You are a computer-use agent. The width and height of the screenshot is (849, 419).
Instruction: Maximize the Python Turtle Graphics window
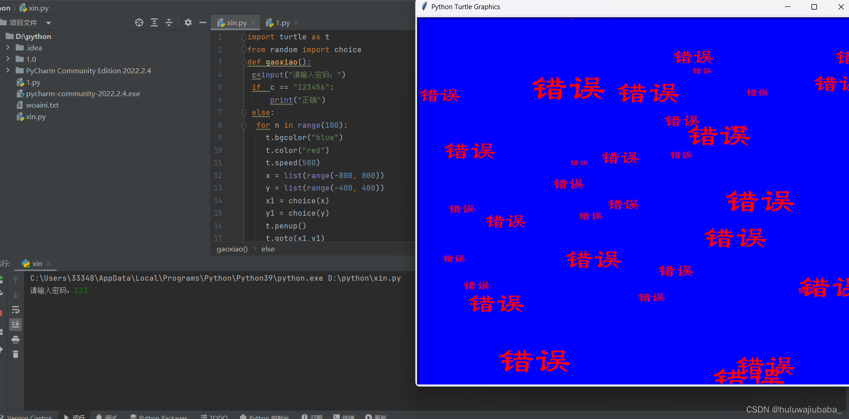[x=814, y=7]
